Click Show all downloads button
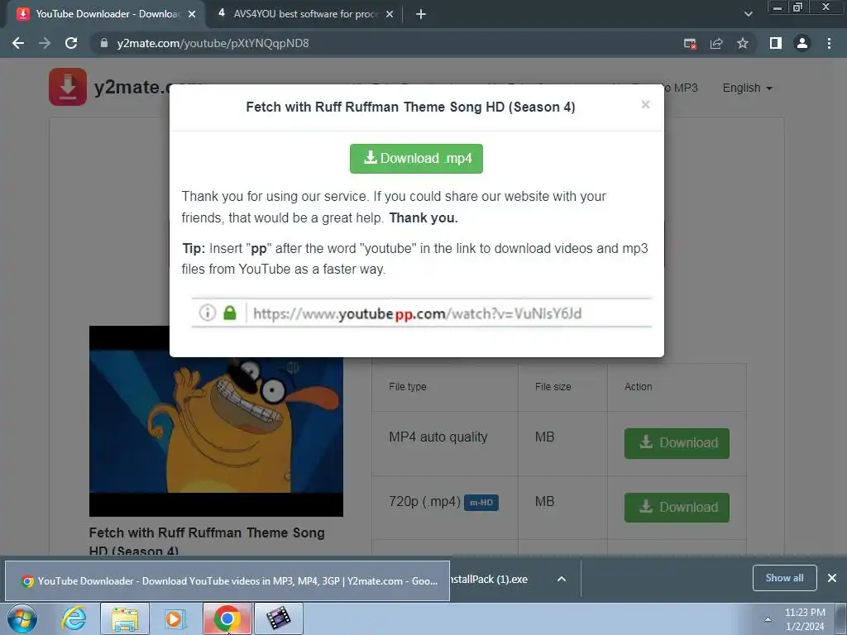 click(x=784, y=578)
